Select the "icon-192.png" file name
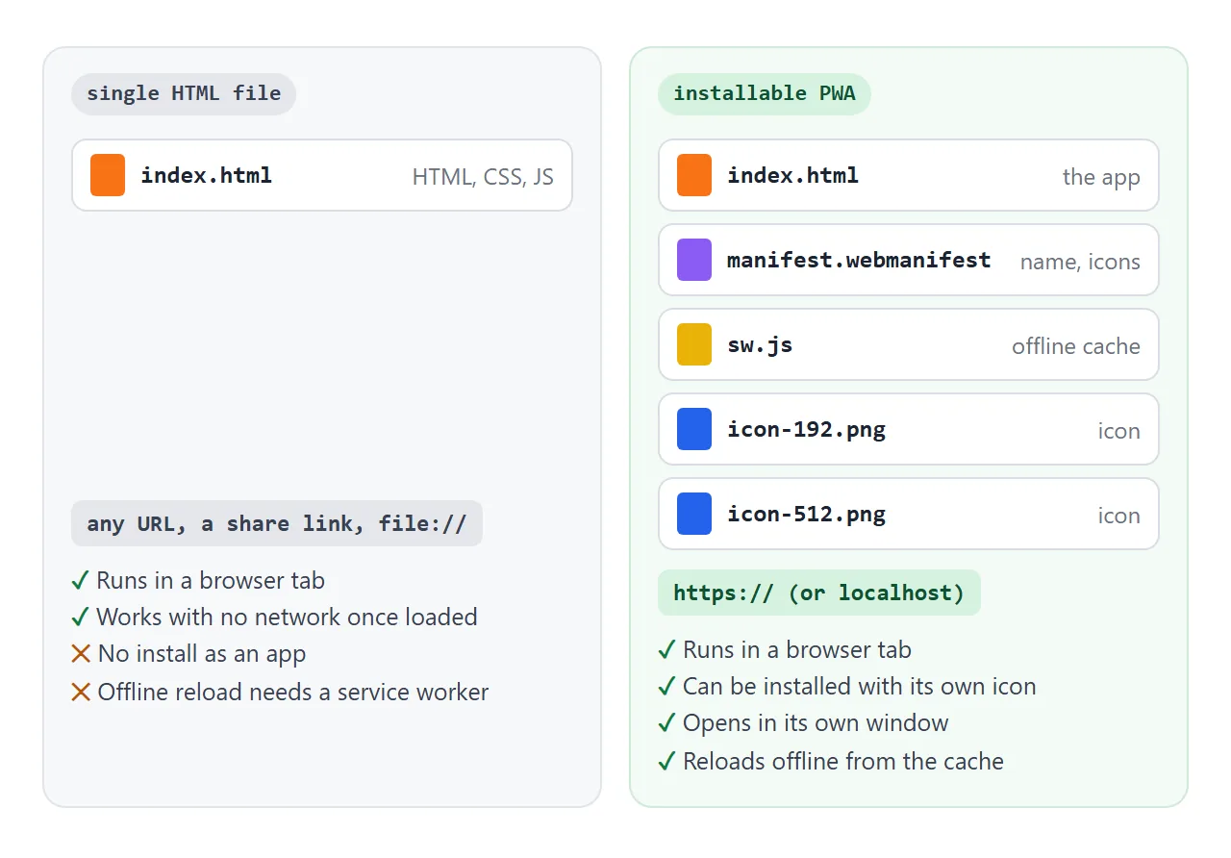This screenshot has width=1231, height=858. tap(807, 429)
